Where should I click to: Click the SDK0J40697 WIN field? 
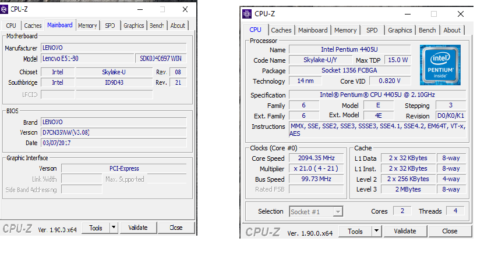161,59
